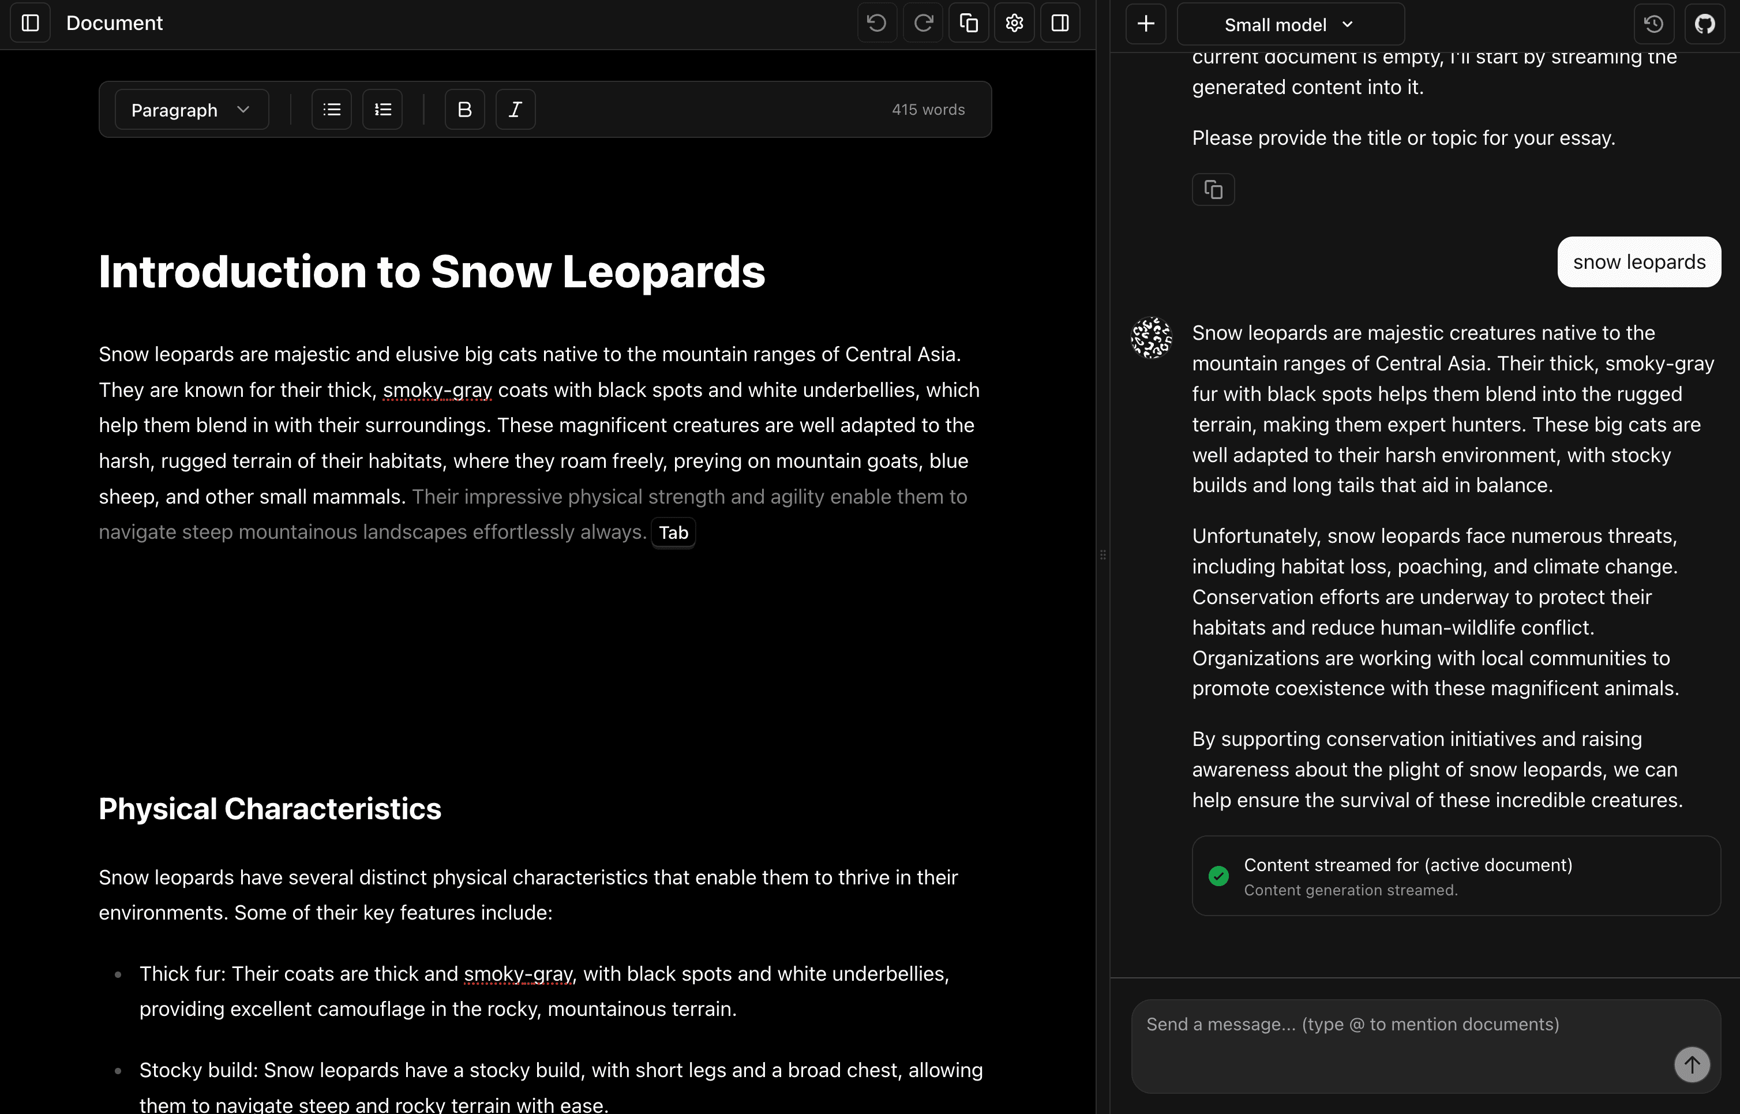Open the document settings gear
Image resolution: width=1740 pixels, height=1114 pixels.
click(x=1014, y=22)
